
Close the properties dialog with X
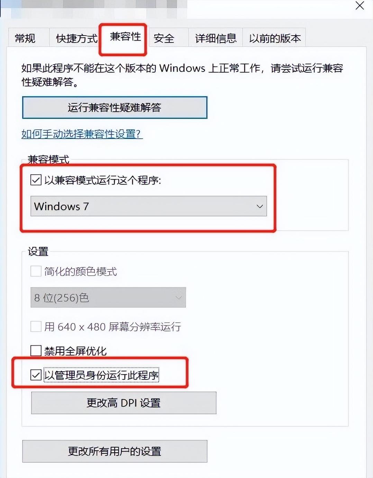360,6
